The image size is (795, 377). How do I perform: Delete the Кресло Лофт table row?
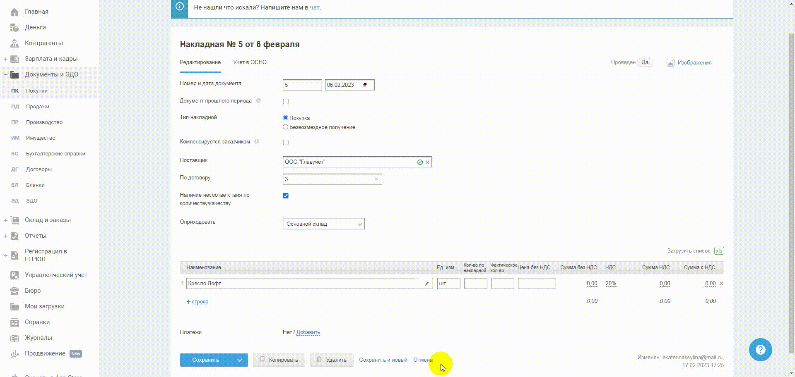pyautogui.click(x=721, y=284)
